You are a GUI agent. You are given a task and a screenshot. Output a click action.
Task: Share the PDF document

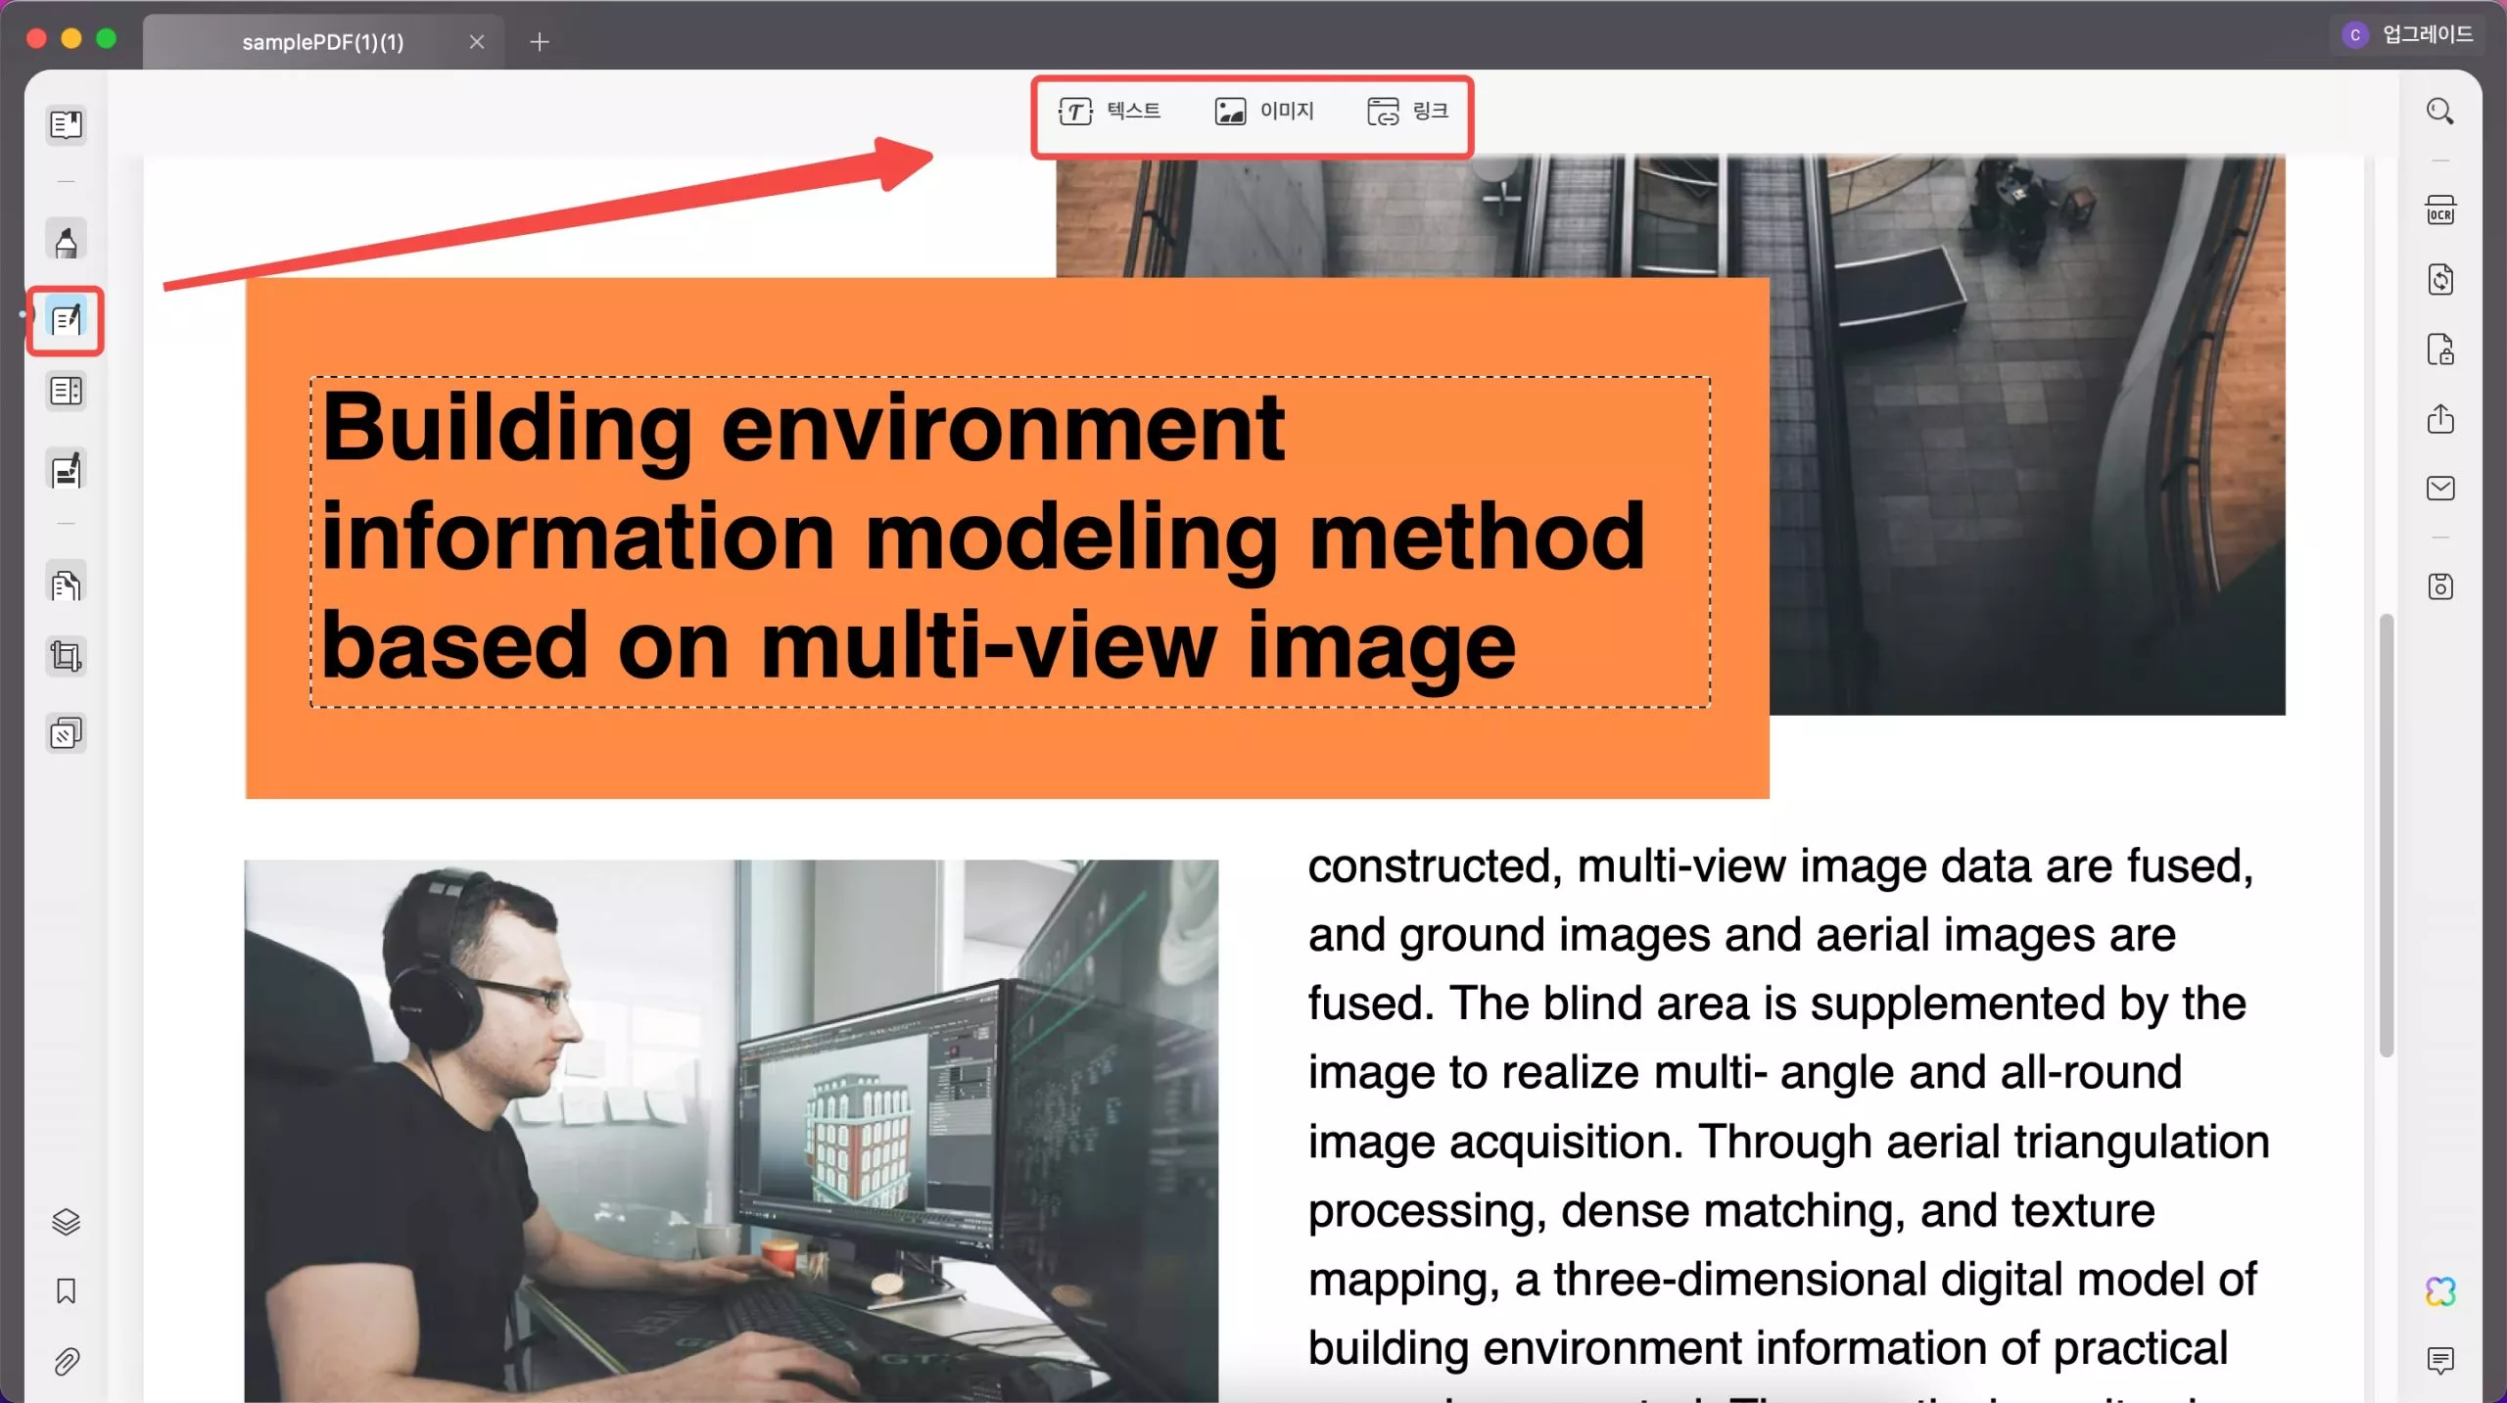(2439, 419)
